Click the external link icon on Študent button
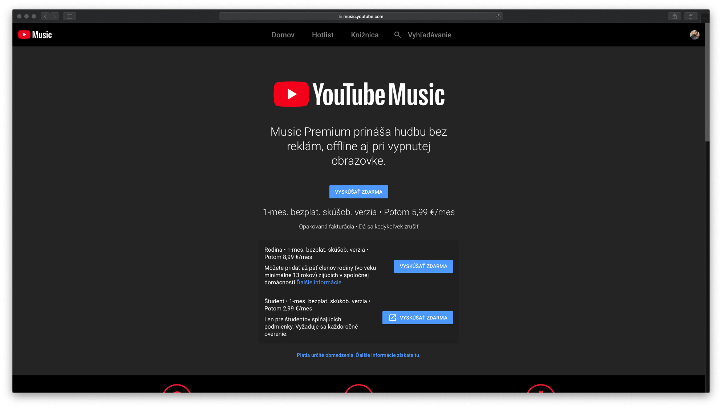Viewport: 722px width, 408px height. point(392,318)
